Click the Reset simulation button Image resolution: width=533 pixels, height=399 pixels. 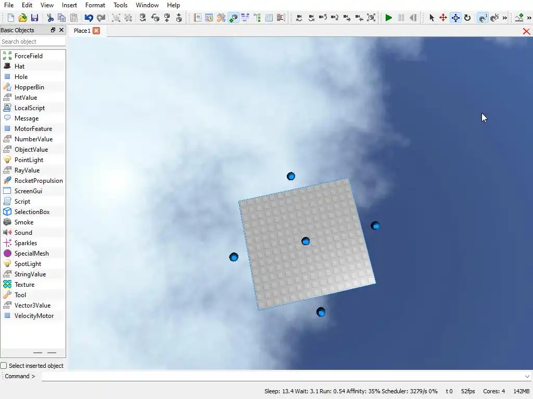coord(413,18)
